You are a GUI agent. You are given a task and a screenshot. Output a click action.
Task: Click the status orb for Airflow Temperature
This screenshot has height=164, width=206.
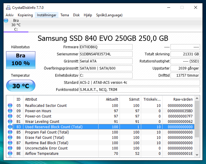(x=10, y=153)
